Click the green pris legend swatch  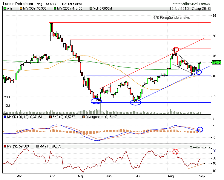point(5,9)
